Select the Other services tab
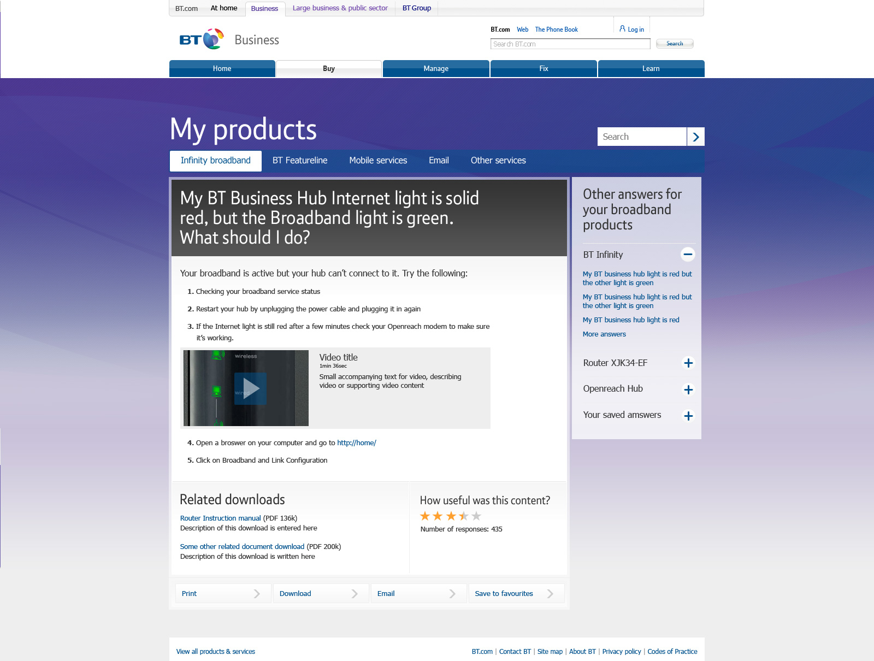874x661 pixels. [x=498, y=161]
